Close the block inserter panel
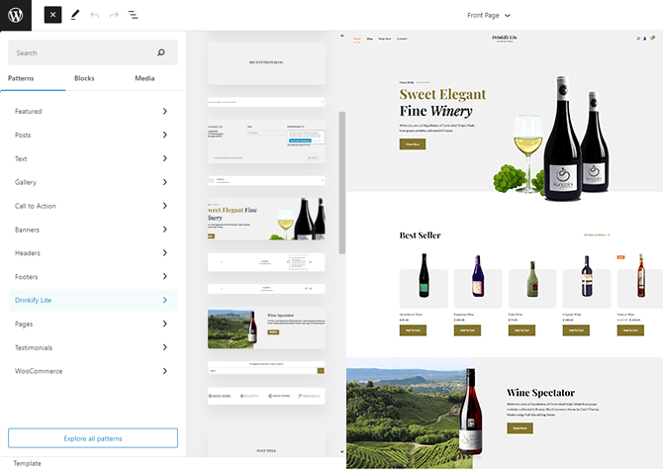 52,16
